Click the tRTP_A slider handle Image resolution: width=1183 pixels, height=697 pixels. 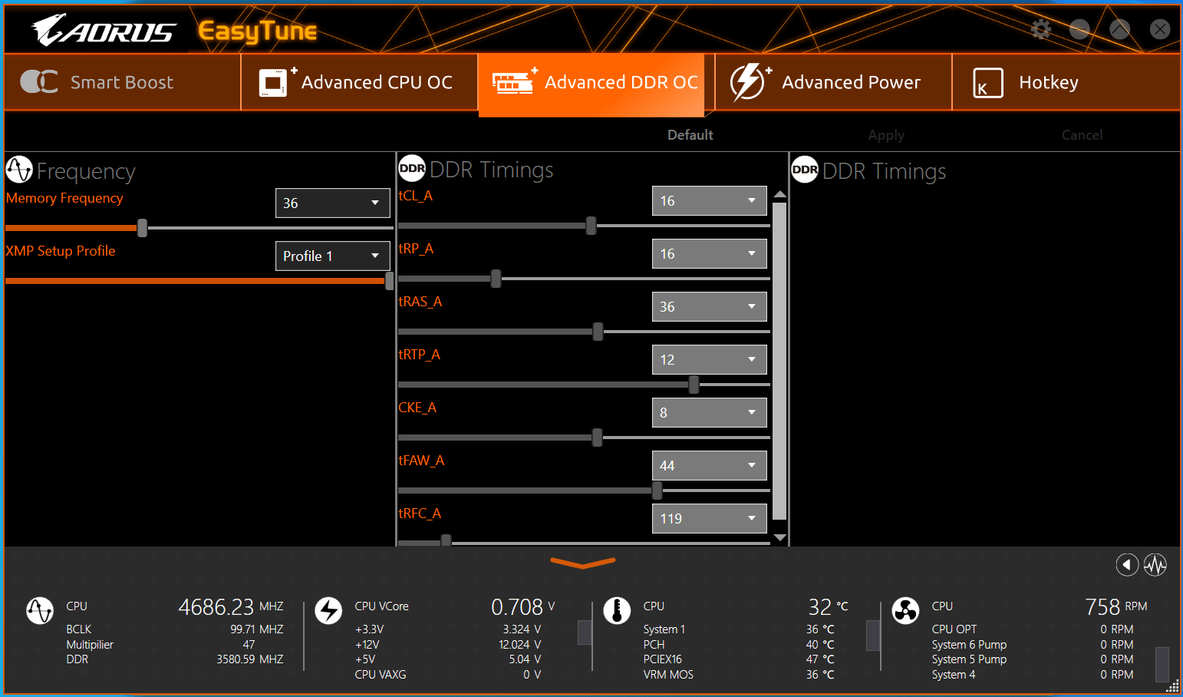(694, 385)
